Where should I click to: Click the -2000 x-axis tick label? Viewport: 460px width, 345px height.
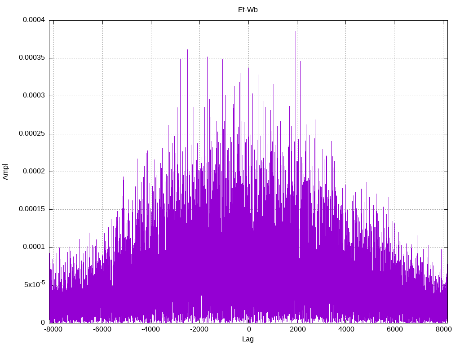coord(199,329)
